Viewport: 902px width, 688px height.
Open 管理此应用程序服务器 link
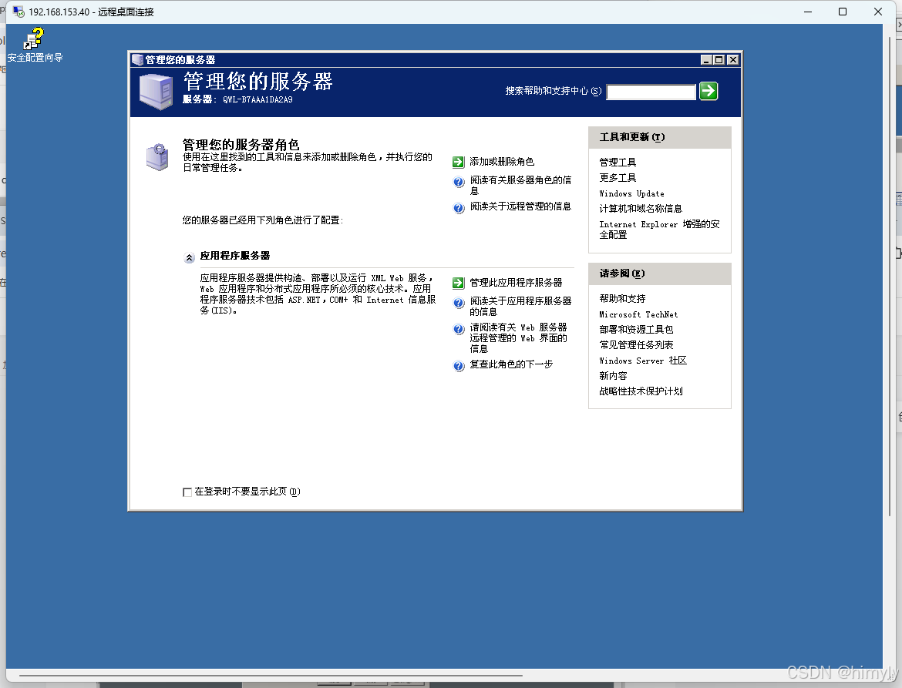516,283
